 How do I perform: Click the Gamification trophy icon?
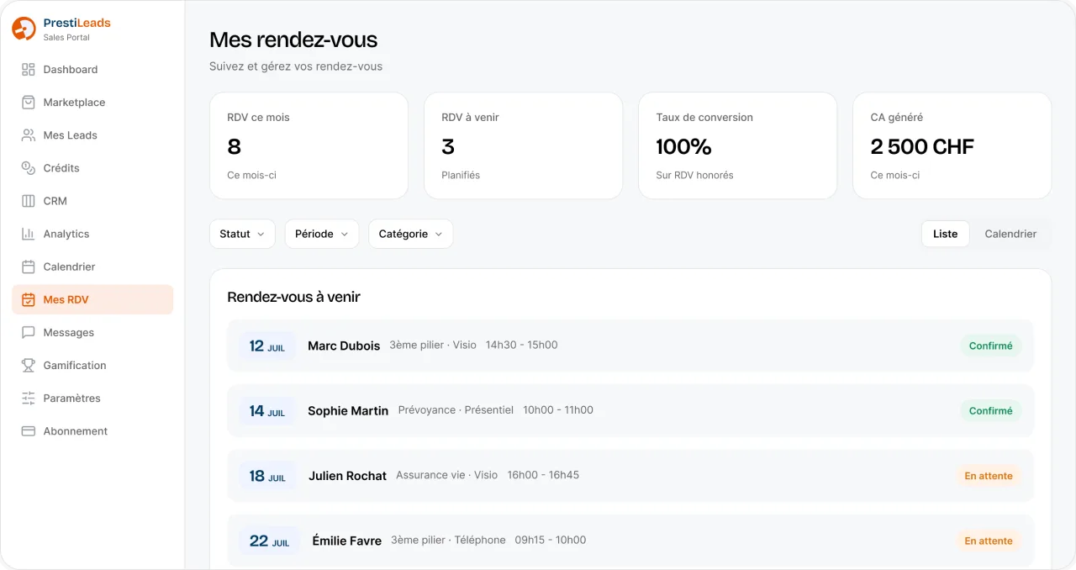pyautogui.click(x=28, y=365)
